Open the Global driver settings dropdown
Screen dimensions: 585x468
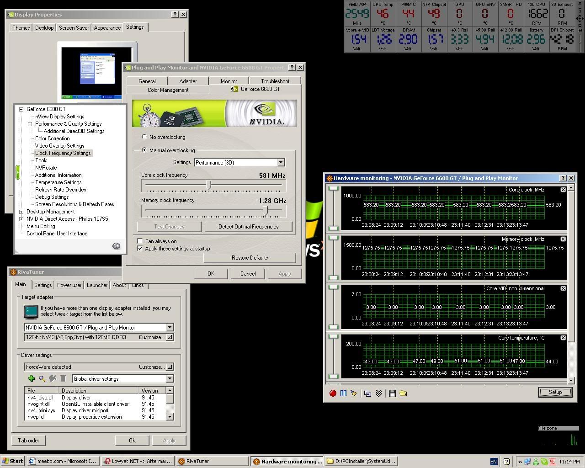170,378
